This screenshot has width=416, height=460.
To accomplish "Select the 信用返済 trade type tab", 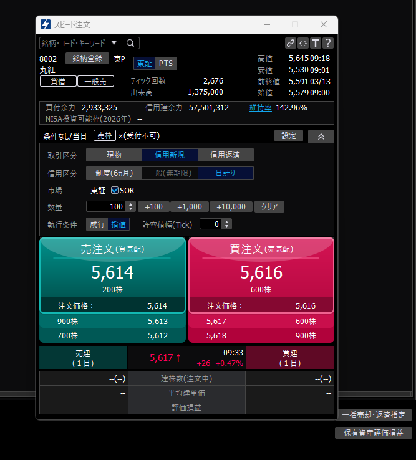I will tap(226, 155).
